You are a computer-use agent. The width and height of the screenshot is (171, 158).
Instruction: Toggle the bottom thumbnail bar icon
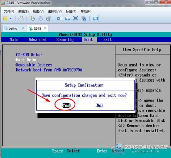tap(68, 19)
